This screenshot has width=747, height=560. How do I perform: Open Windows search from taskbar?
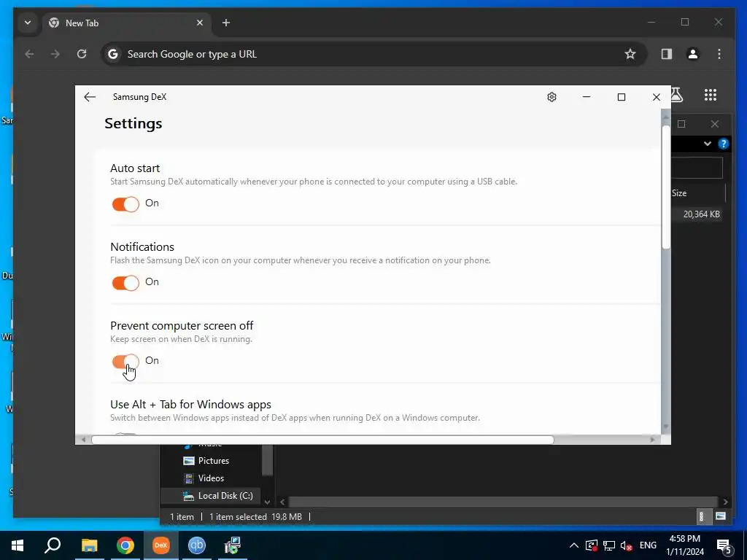point(53,545)
